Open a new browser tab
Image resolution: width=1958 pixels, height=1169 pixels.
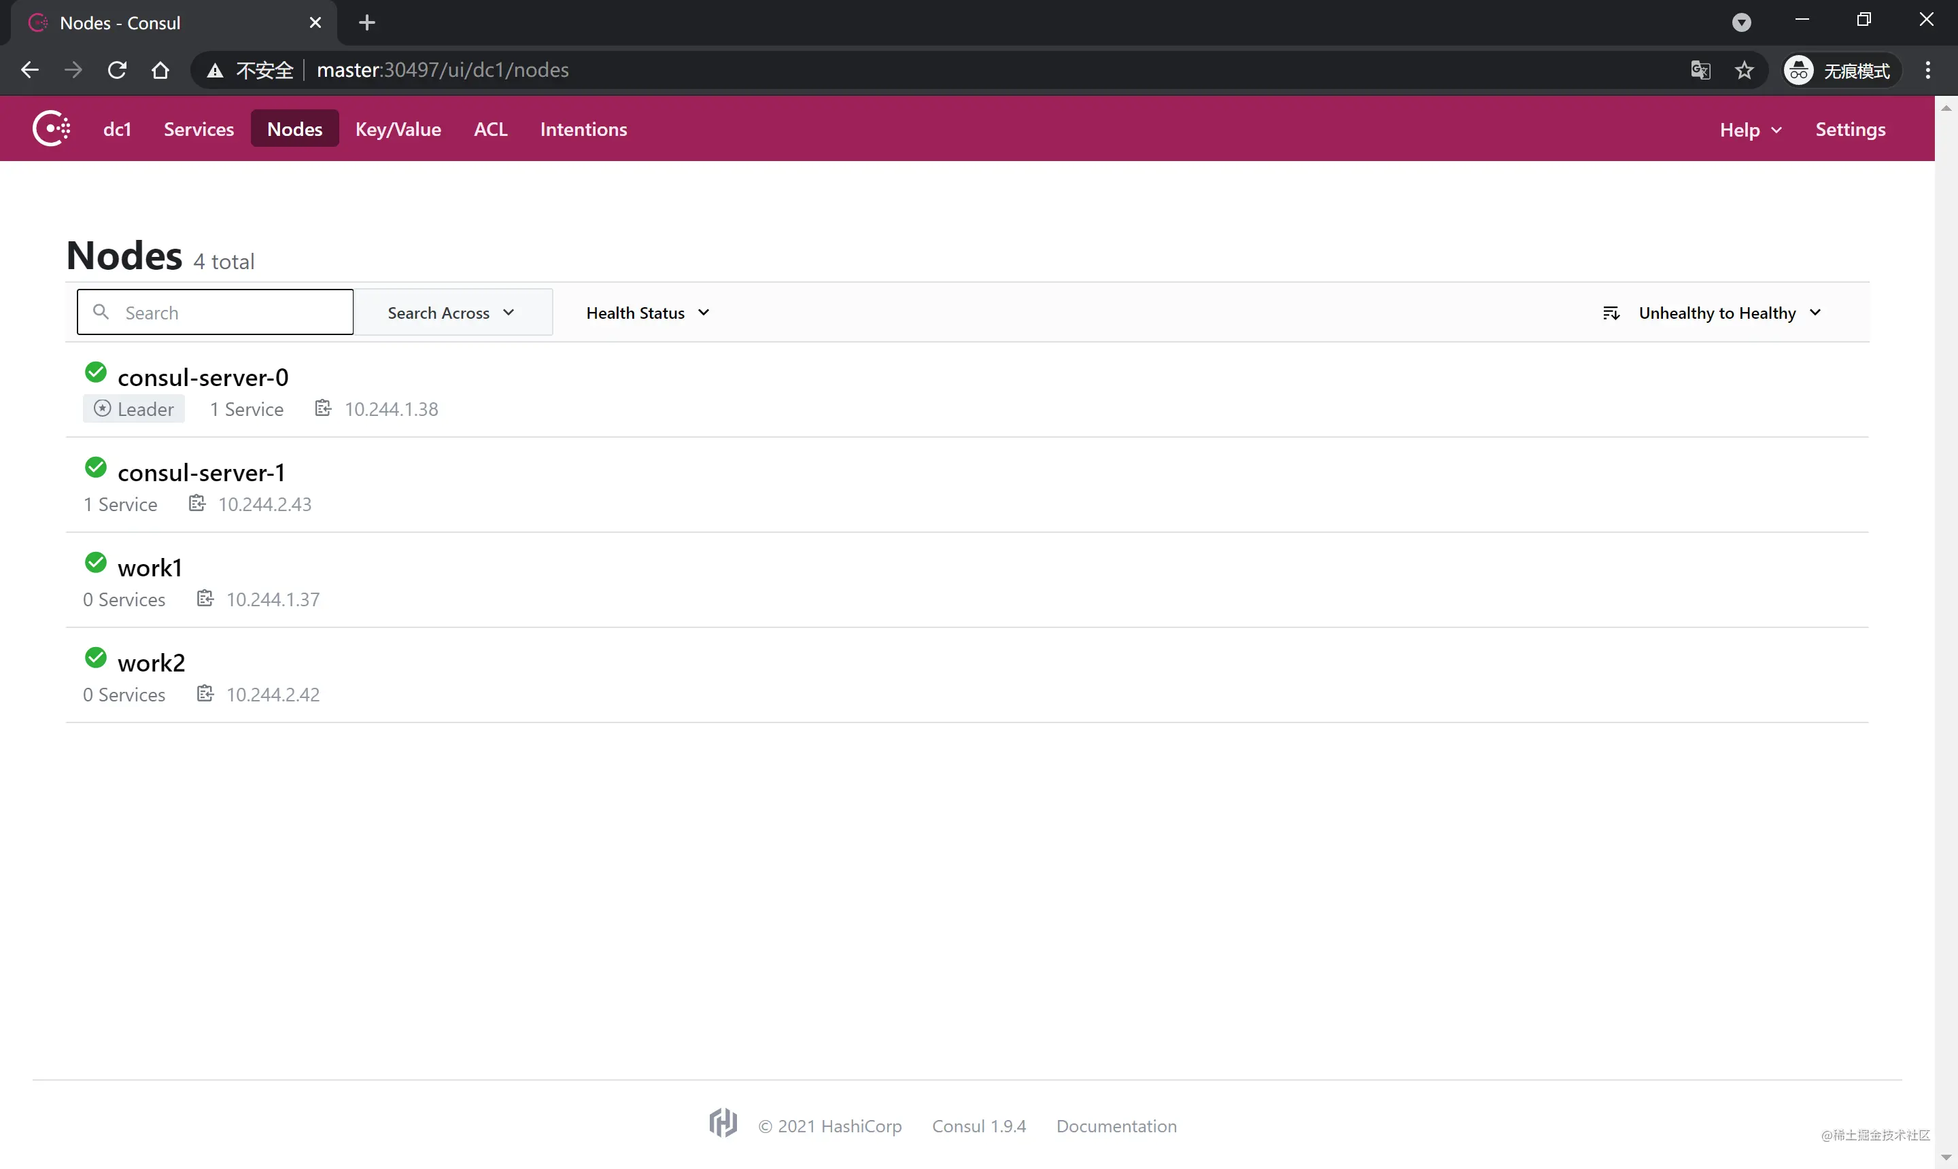(366, 23)
